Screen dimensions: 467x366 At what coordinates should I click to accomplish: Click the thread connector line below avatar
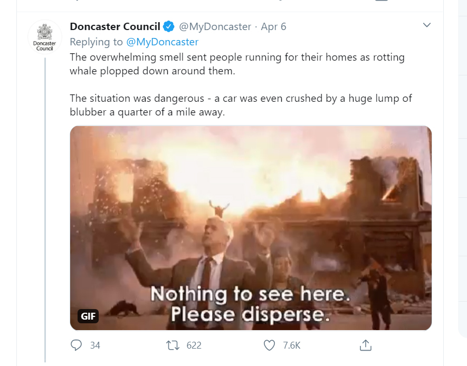[x=45, y=210]
